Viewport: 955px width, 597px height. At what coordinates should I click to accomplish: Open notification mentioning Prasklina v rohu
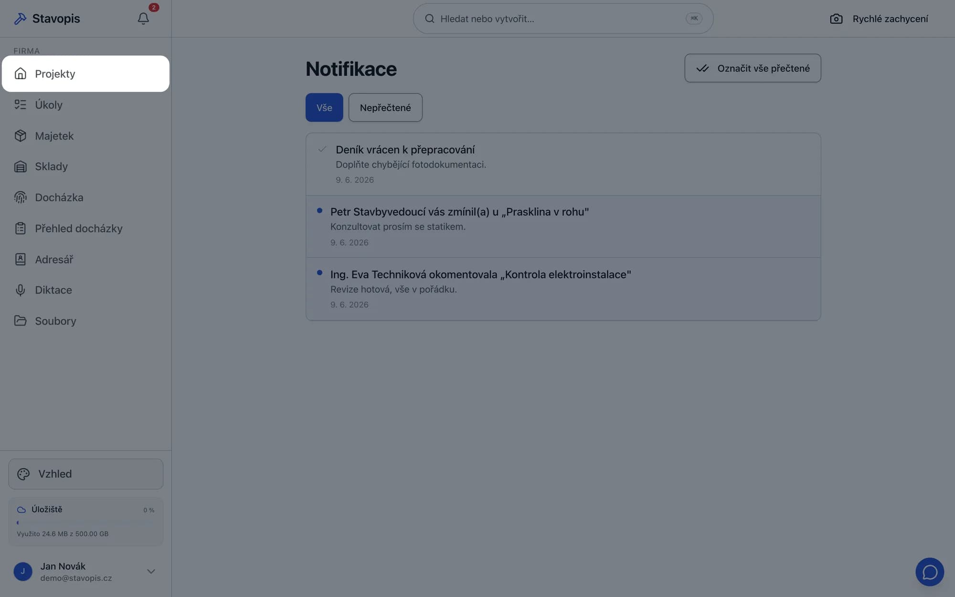(563, 227)
